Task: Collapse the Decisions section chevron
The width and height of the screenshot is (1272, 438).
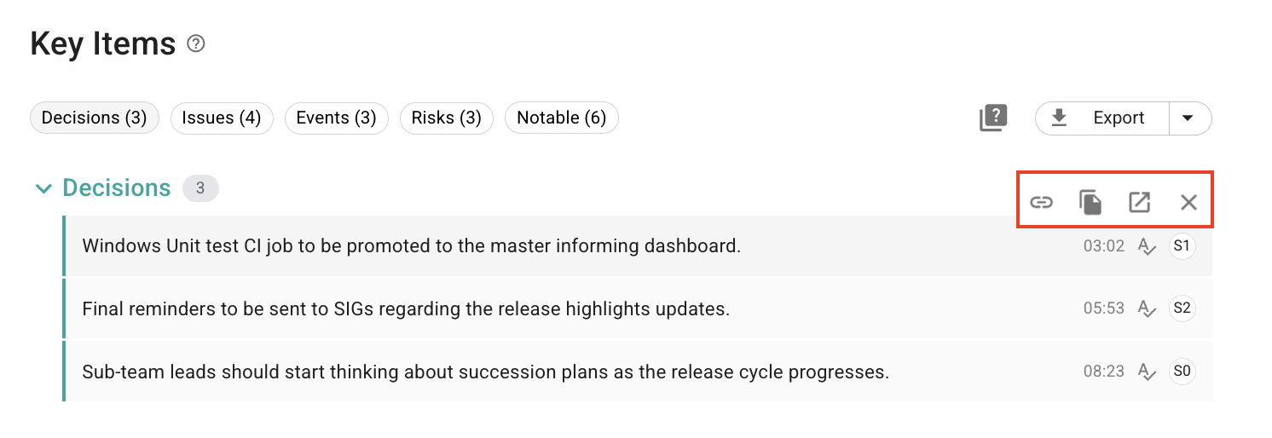Action: coord(43,188)
